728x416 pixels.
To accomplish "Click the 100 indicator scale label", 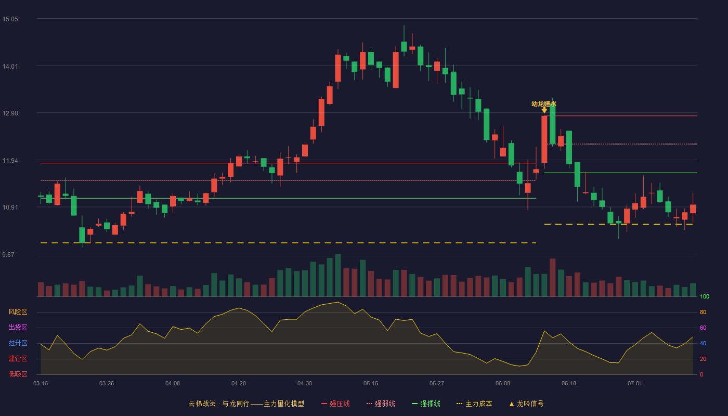I will (705, 296).
